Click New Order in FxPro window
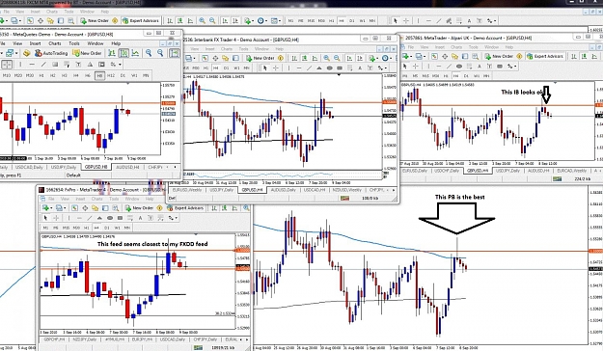603x351 pixels. [139, 208]
